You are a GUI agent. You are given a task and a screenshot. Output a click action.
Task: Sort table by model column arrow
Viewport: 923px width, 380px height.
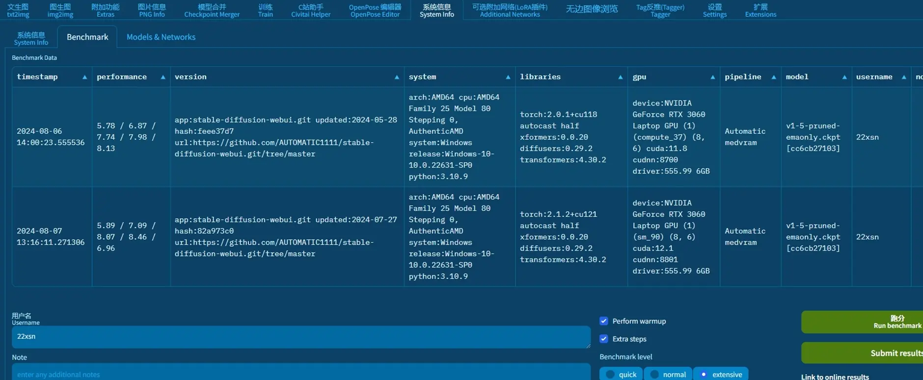844,77
